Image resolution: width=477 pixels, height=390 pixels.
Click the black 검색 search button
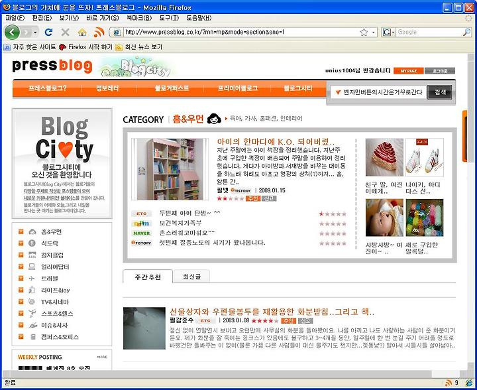[x=440, y=92]
